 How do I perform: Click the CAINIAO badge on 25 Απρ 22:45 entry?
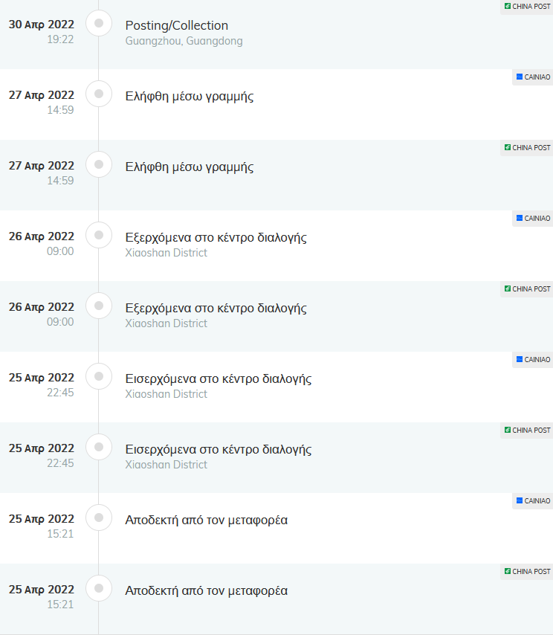point(533,360)
